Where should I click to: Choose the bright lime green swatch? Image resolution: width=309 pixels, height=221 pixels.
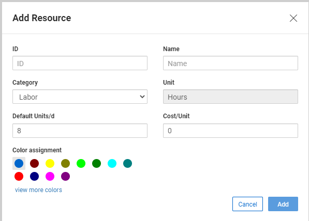click(x=81, y=163)
